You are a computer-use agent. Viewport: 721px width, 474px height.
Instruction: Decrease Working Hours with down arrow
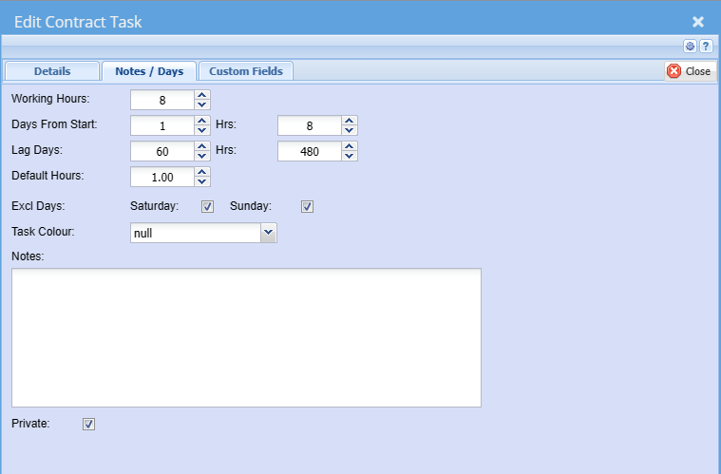click(x=202, y=104)
